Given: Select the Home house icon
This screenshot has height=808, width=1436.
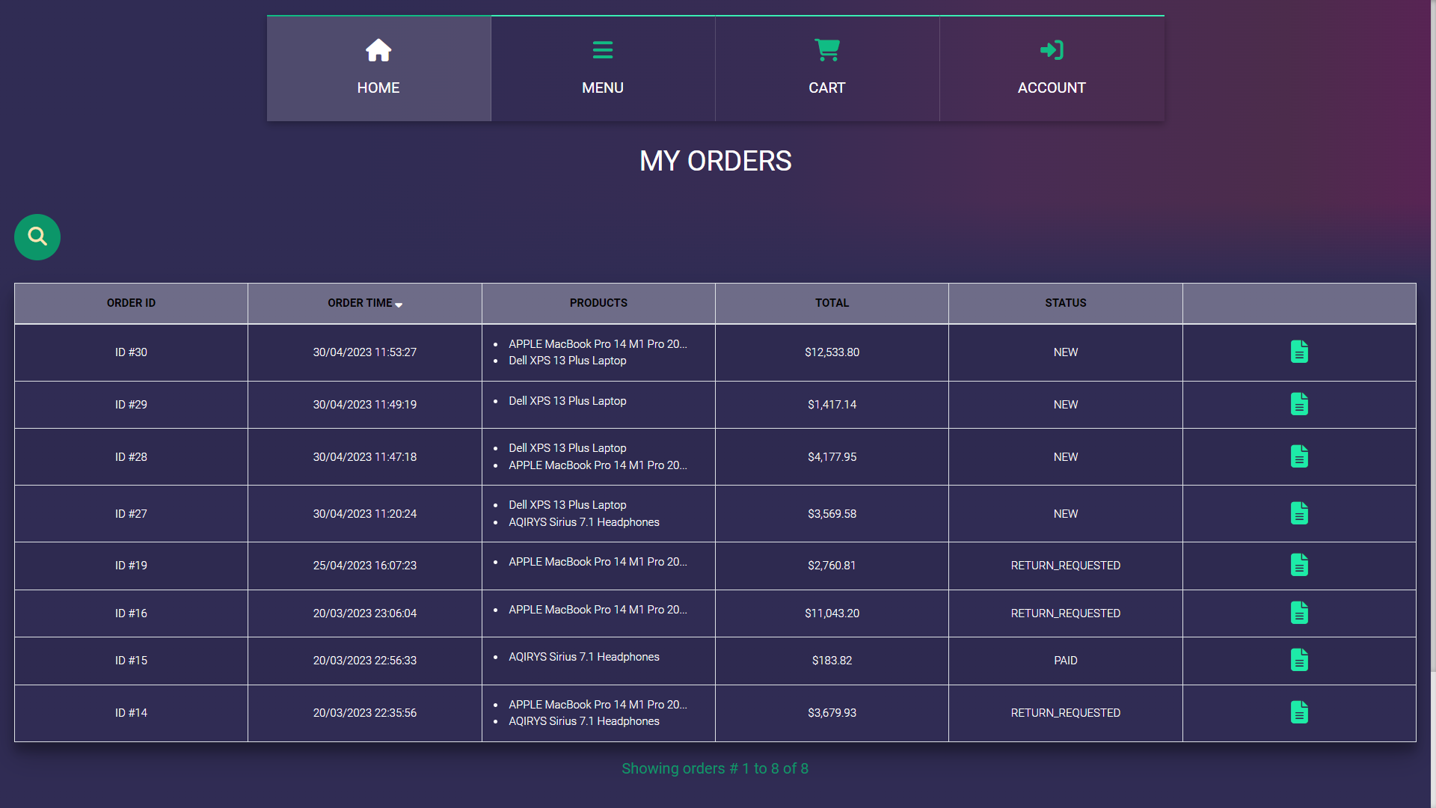Looking at the screenshot, I should pos(378,50).
